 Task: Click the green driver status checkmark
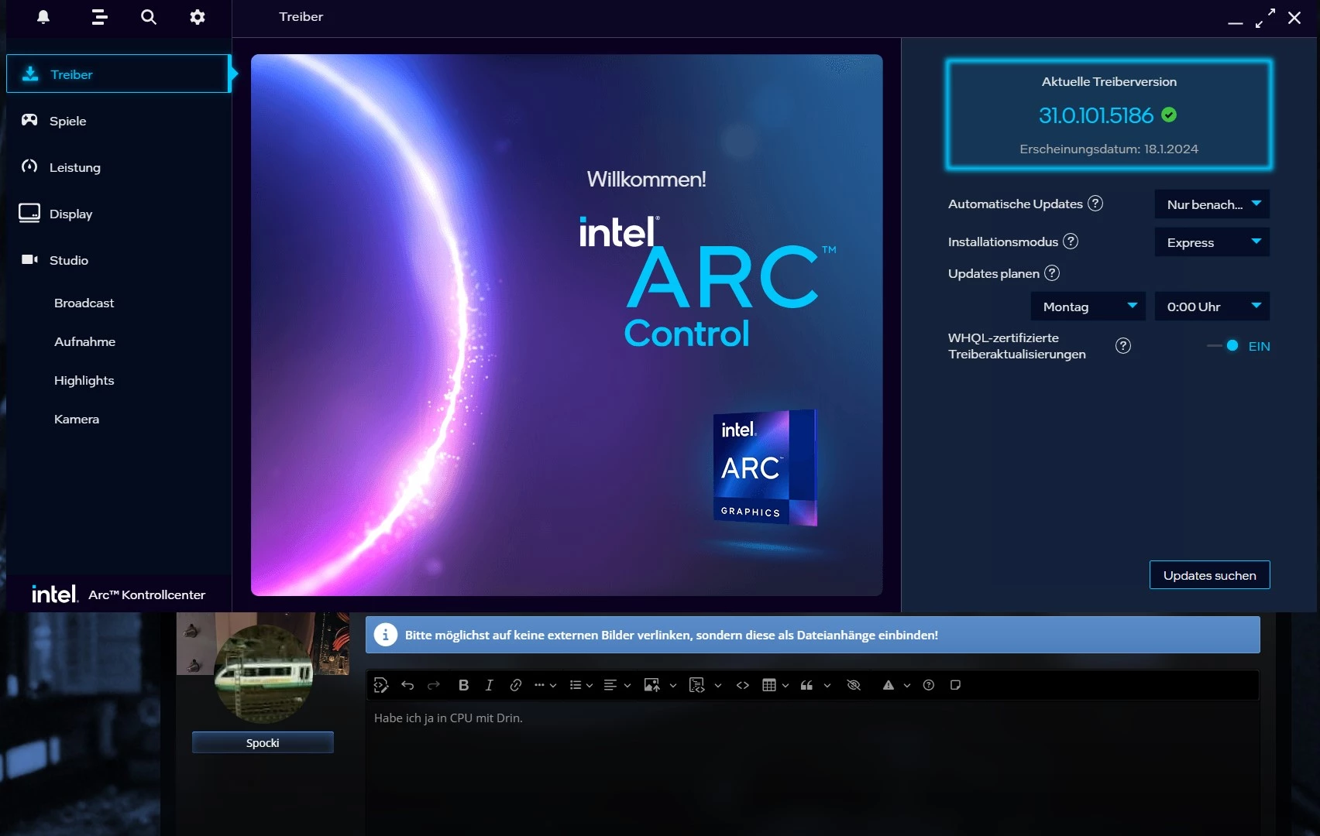[1170, 115]
